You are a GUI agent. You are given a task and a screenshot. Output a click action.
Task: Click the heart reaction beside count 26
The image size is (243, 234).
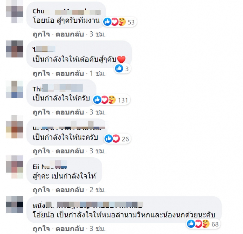(116, 139)
